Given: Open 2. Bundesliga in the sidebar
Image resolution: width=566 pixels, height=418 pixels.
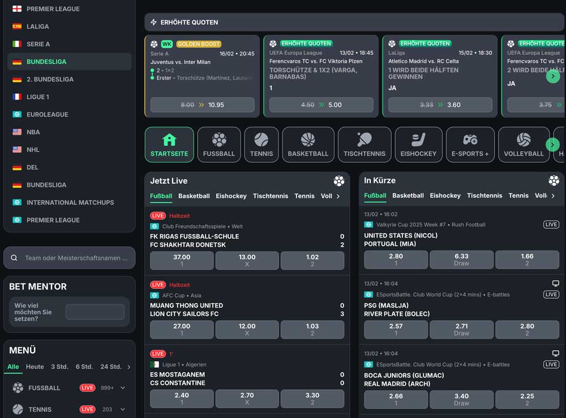Looking at the screenshot, I should [x=69, y=79].
